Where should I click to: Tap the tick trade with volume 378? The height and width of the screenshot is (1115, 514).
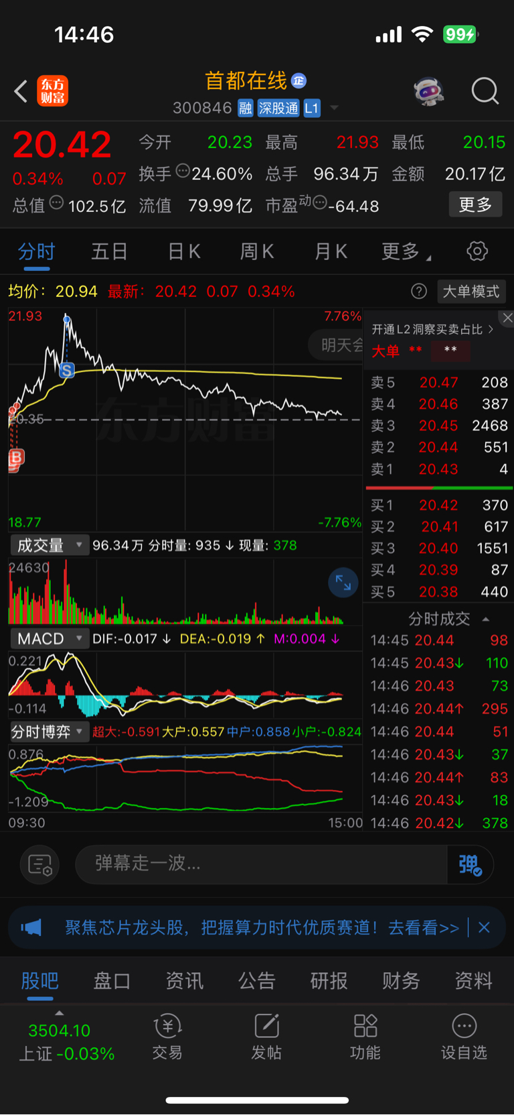439,823
